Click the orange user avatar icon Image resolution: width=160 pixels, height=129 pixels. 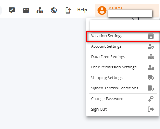tap(102, 10)
